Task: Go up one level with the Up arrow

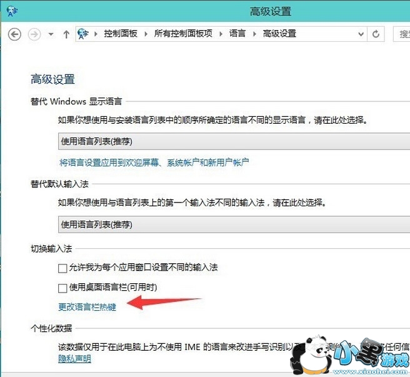Action: pos(66,34)
